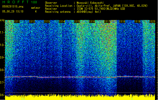Click the 1318 time marker
158x100 pixels.
coord(122,21)
